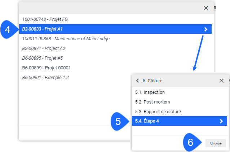Screen dimensions: 230x152
Task: Expand the B2-00833 Projet A1 chevron
Action: 206,29
